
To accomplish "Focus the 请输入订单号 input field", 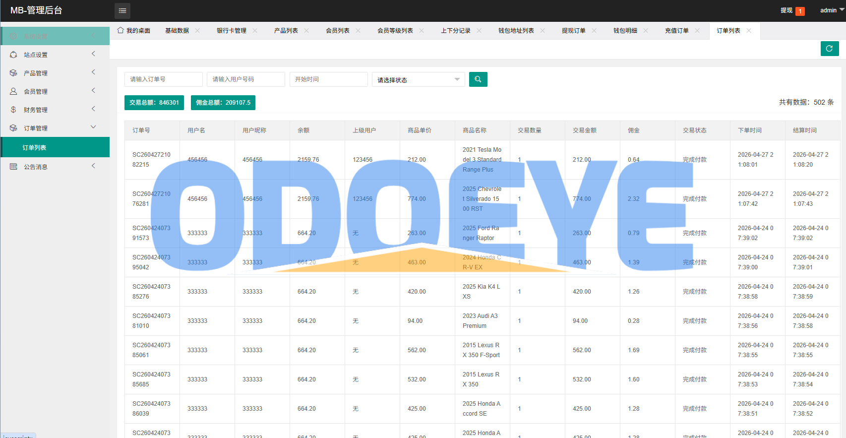I will [164, 79].
